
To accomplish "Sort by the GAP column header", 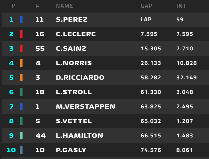I will click(146, 6).
